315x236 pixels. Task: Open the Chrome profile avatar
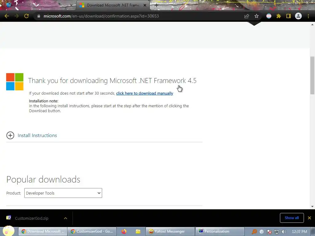(298, 16)
